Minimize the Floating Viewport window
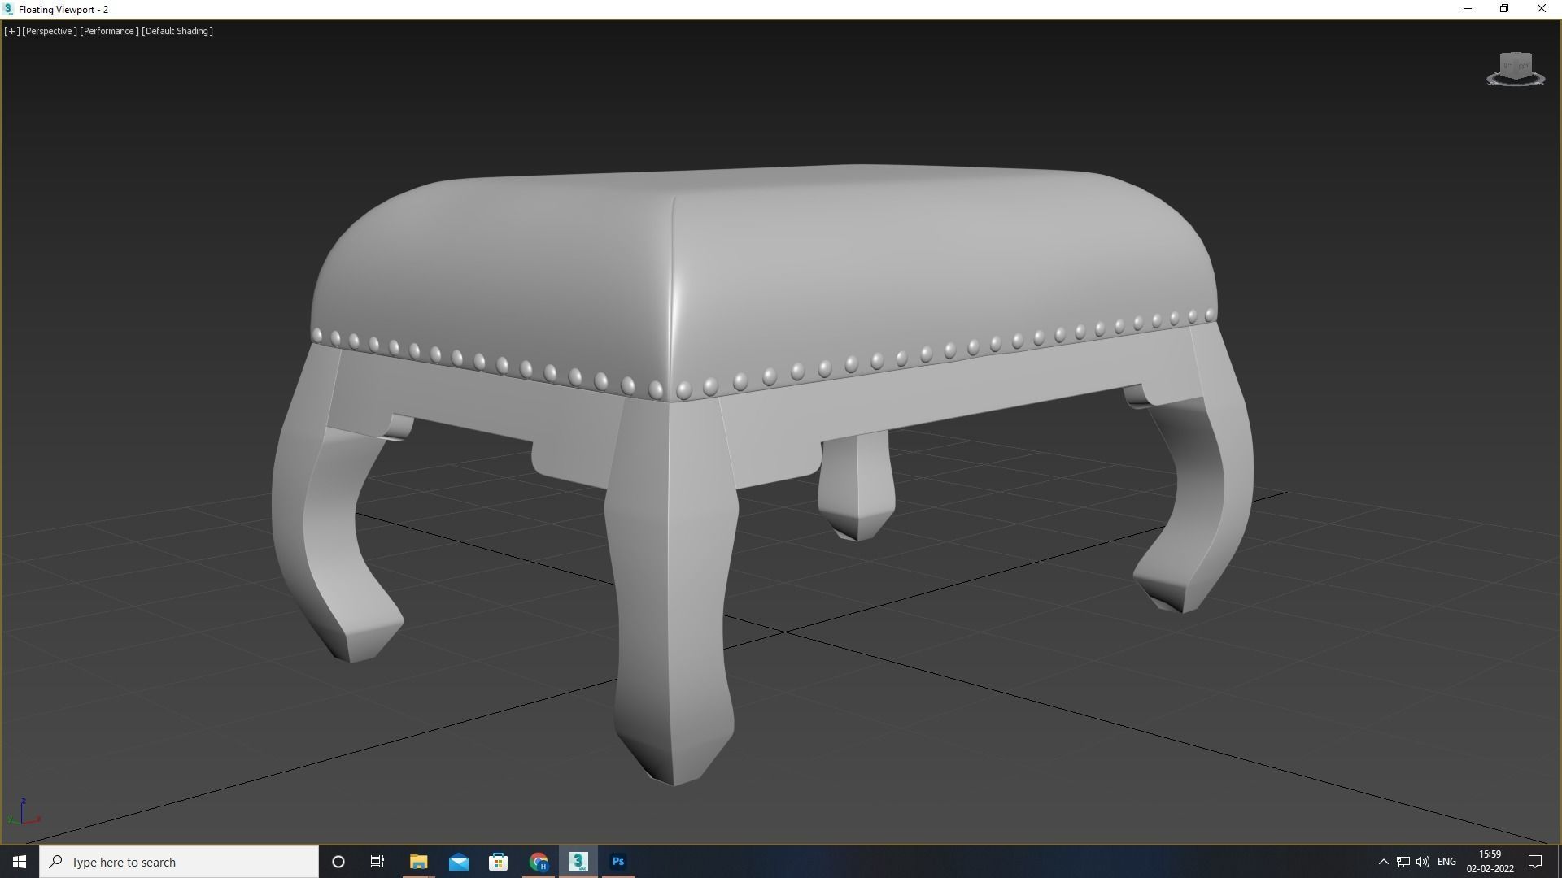This screenshot has height=878, width=1562. pyautogui.click(x=1468, y=9)
